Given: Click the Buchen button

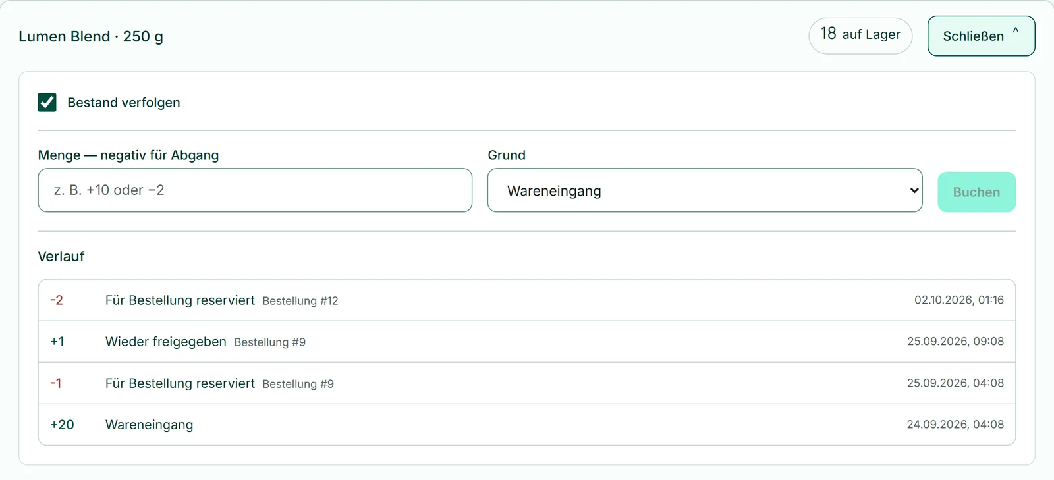Looking at the screenshot, I should click(x=976, y=192).
